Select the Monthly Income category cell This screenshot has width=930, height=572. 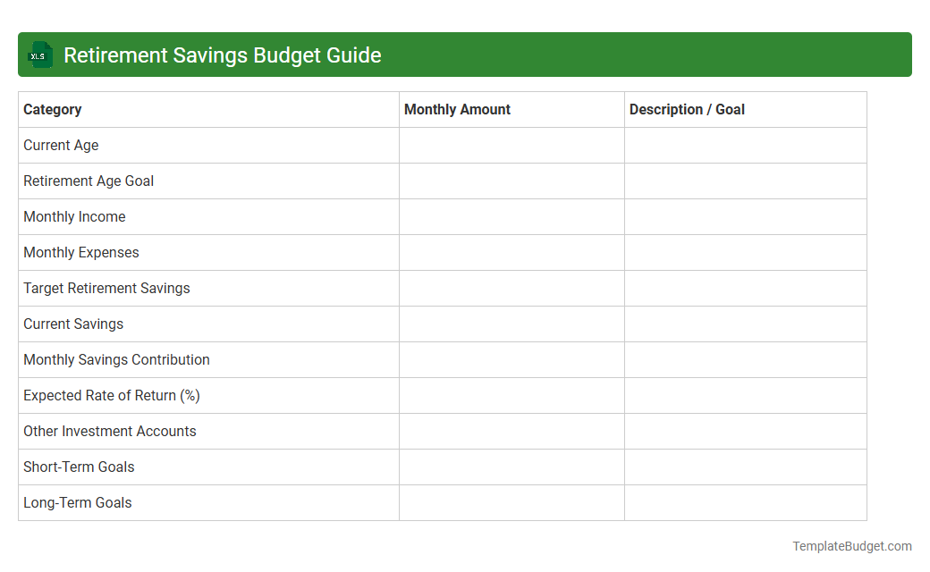pyautogui.click(x=74, y=216)
